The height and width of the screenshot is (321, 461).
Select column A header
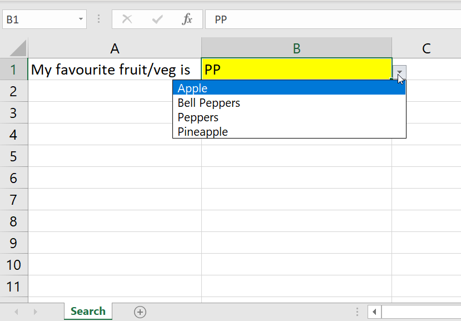(115, 48)
